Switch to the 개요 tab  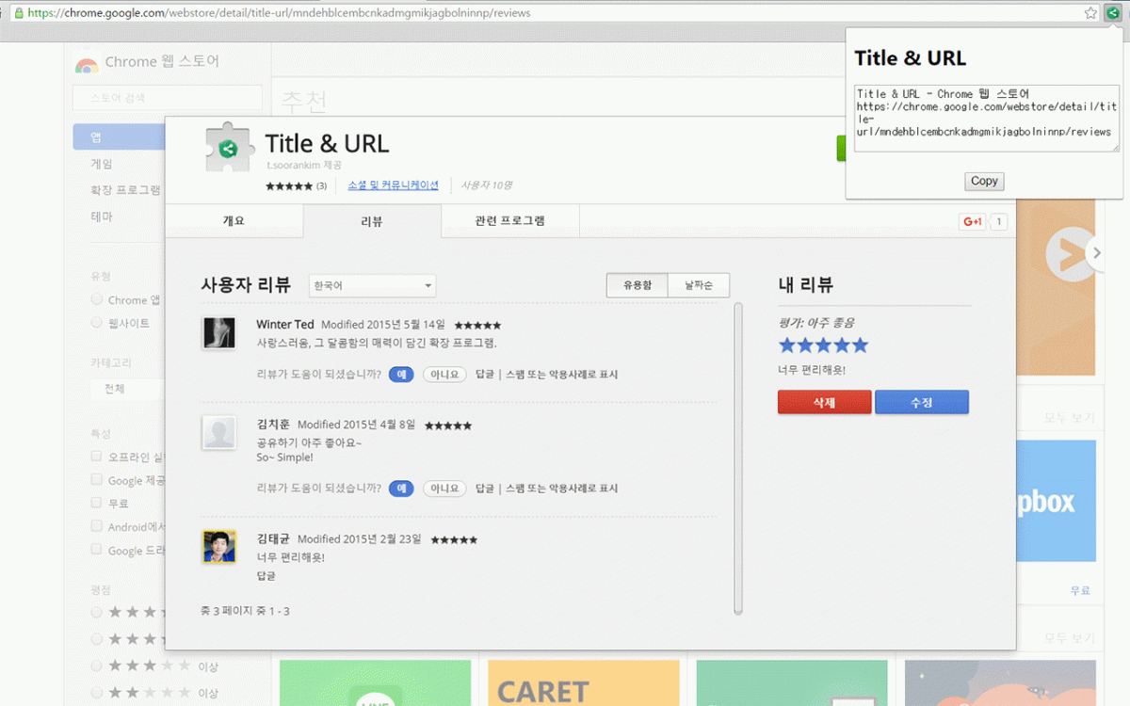point(234,221)
